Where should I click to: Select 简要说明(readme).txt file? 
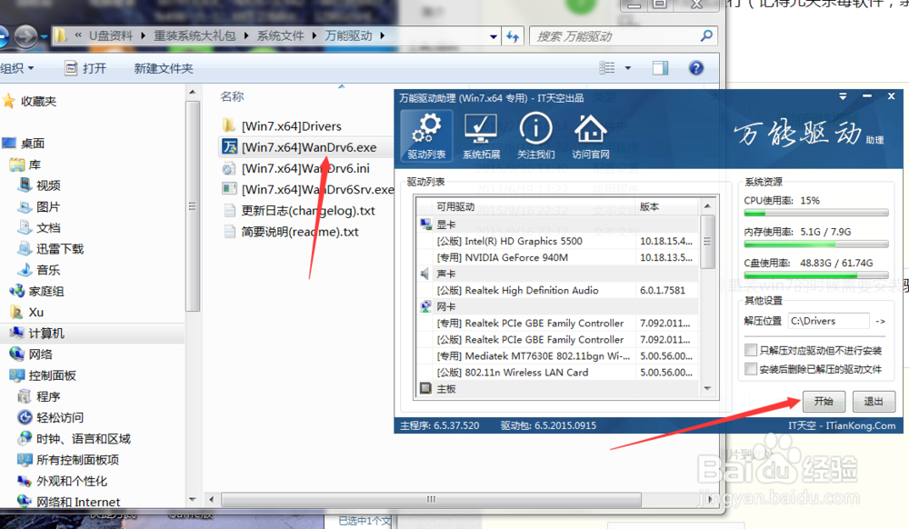pos(300,232)
